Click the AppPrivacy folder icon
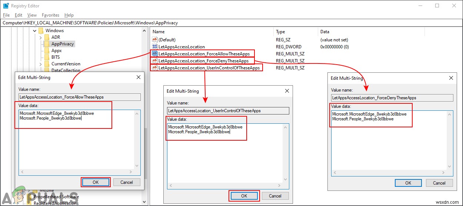The height and width of the screenshot is (206, 463). [47, 44]
